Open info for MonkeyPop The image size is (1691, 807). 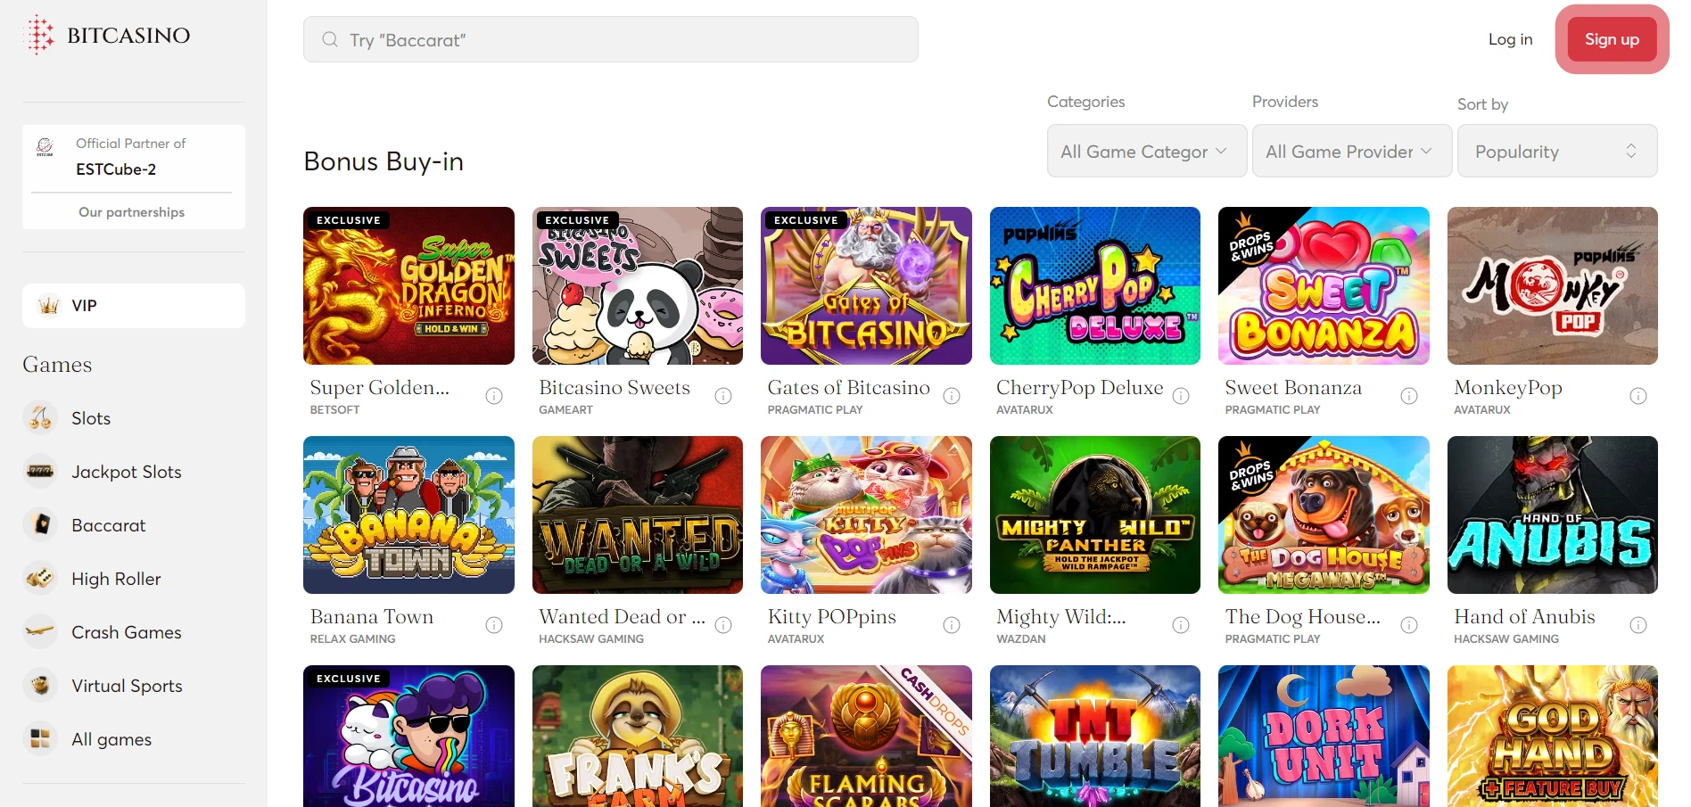pos(1638,396)
